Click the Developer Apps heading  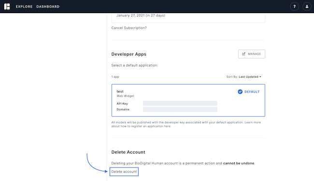[129, 54]
